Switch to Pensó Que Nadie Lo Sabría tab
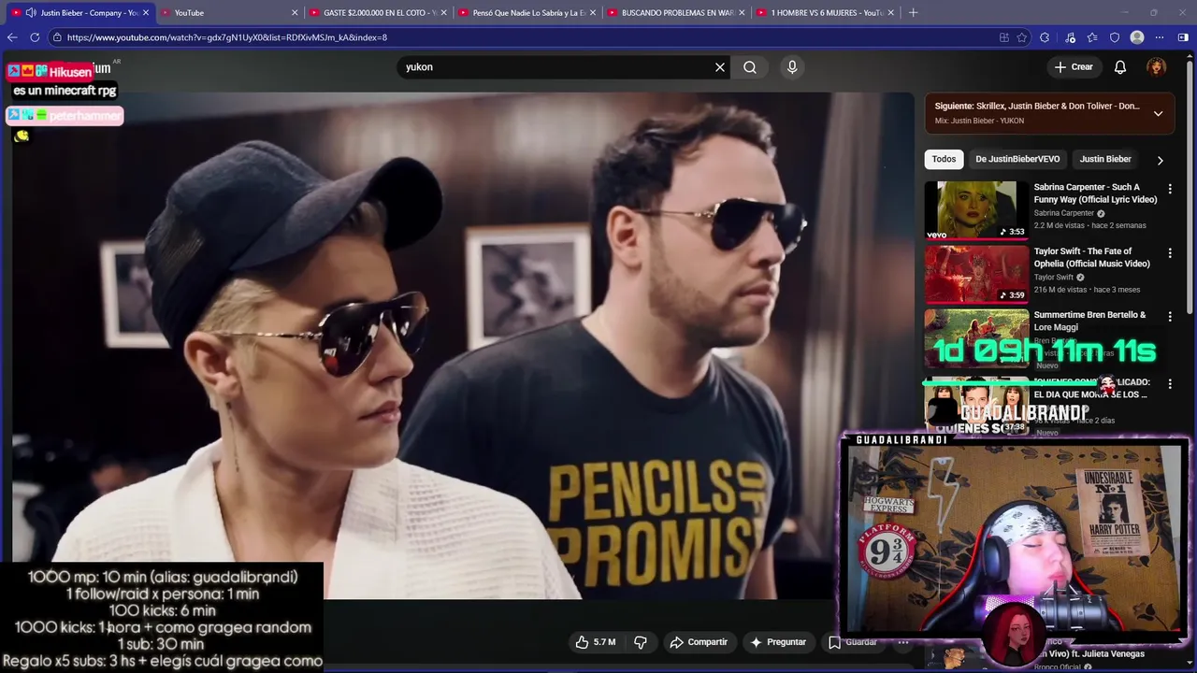The image size is (1197, 673). click(x=528, y=13)
